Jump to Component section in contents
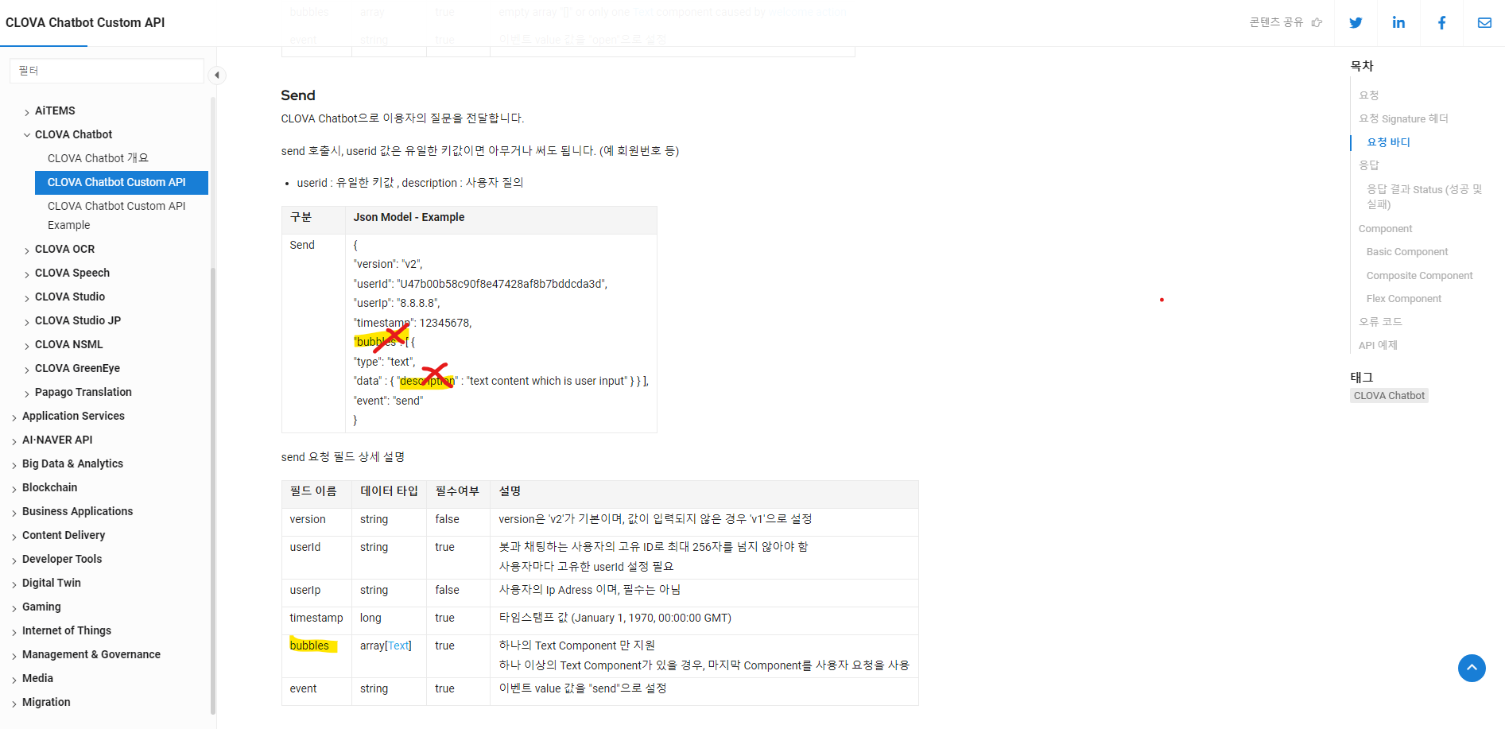1505x729 pixels. tap(1385, 229)
